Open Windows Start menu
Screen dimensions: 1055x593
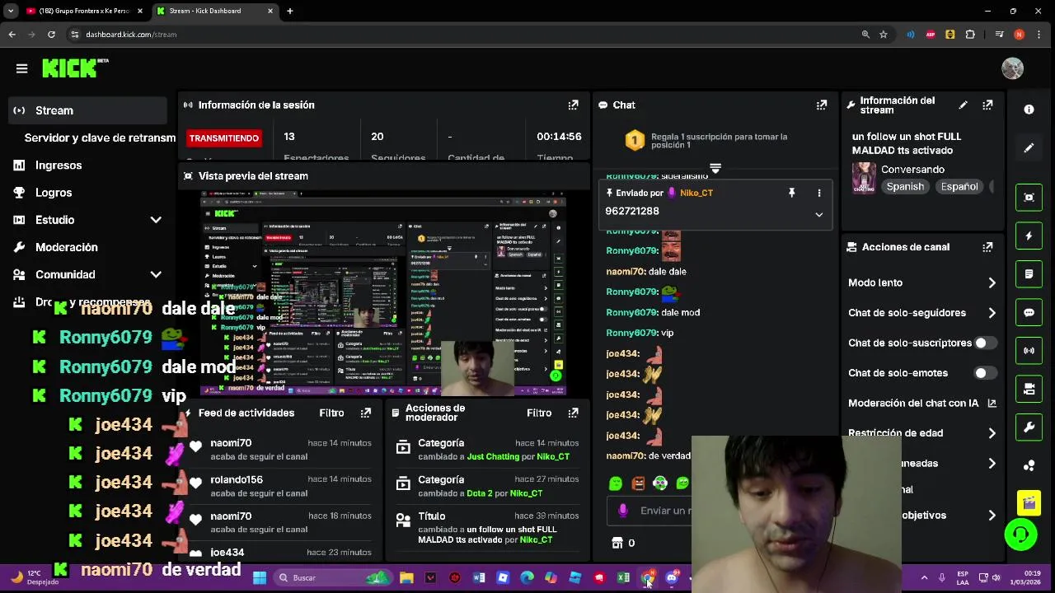pyautogui.click(x=260, y=577)
